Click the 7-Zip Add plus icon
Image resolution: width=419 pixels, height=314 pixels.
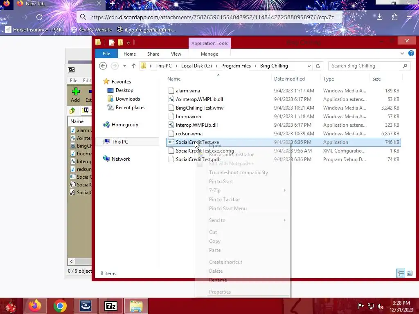76,92
